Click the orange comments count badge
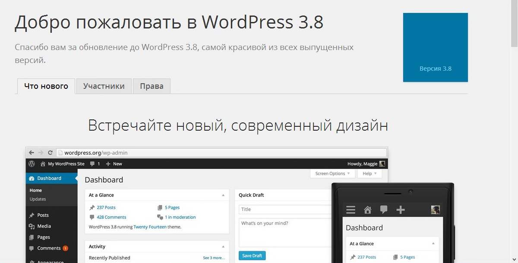The height and width of the screenshot is (263, 518). [x=66, y=248]
